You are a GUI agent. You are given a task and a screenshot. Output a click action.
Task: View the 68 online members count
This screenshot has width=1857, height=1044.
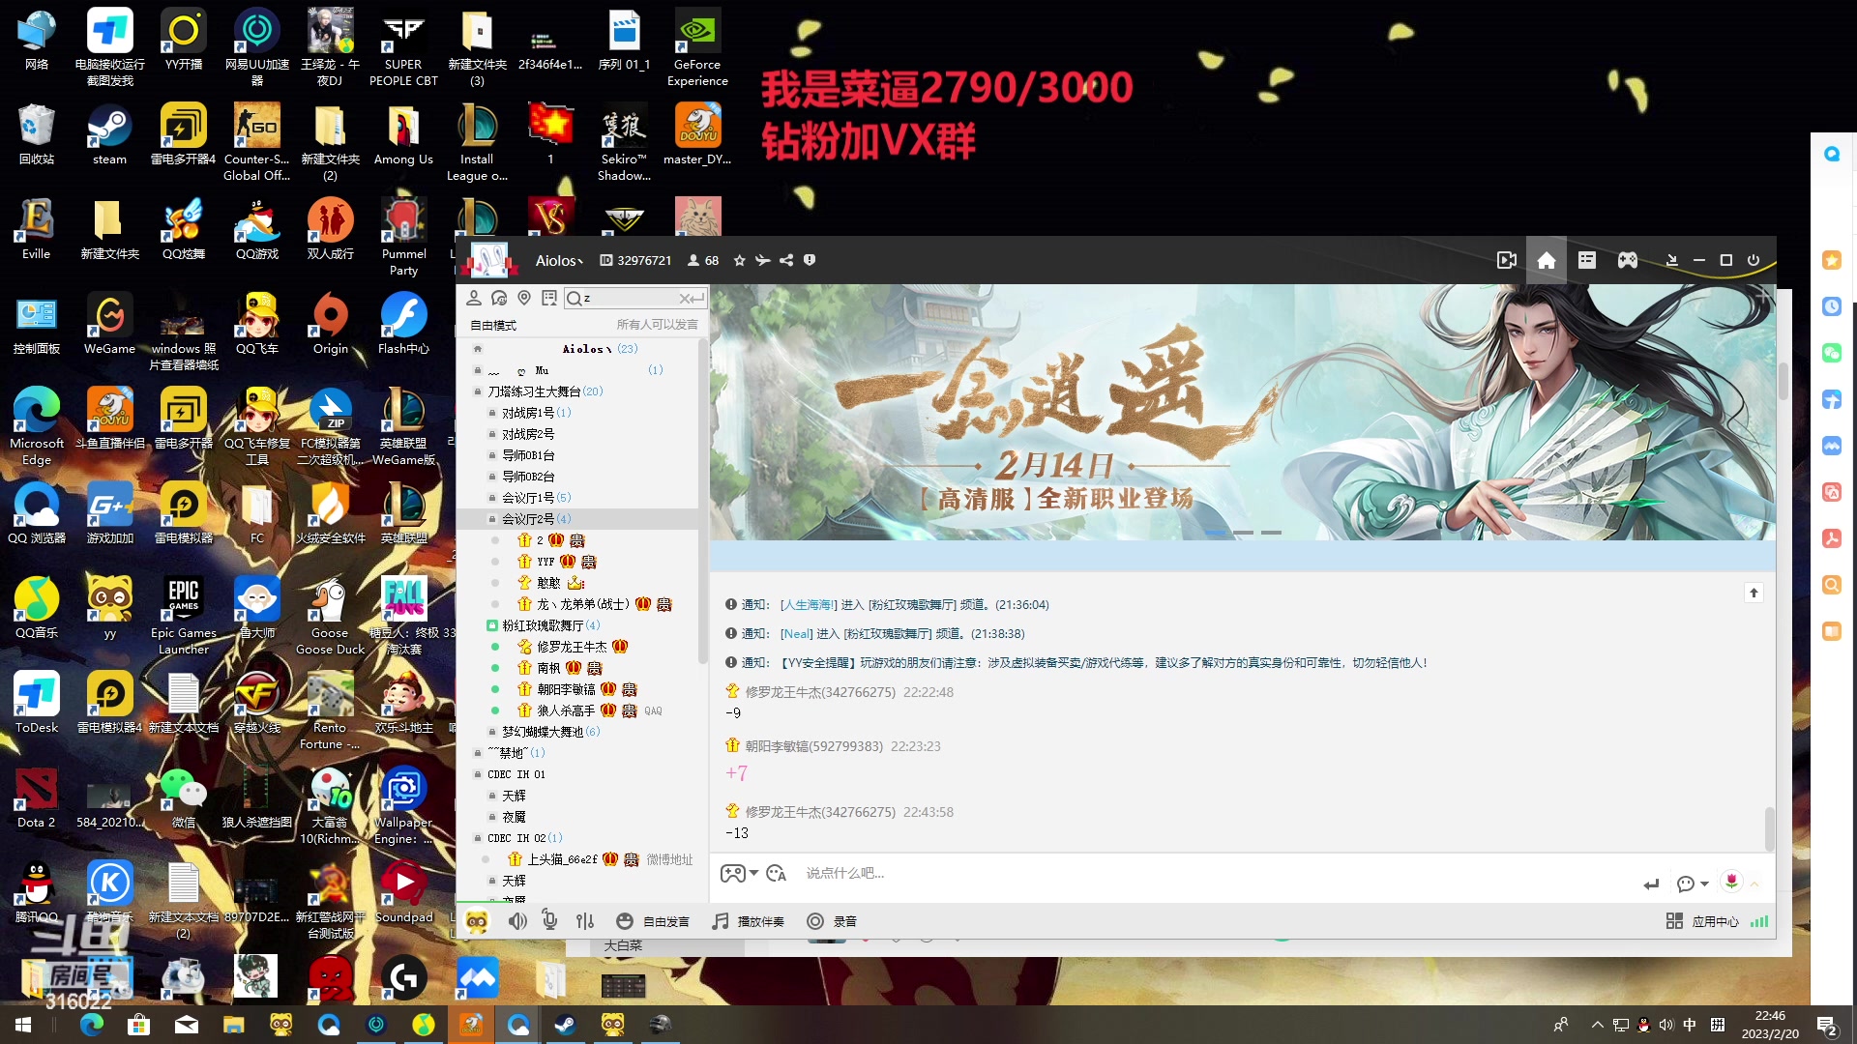[703, 261]
